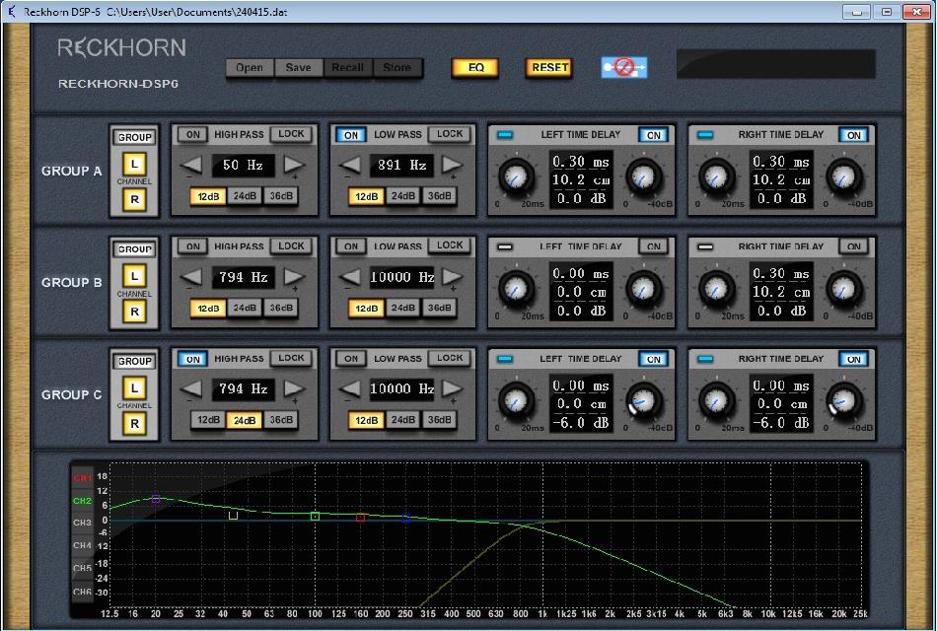Decrease Group A high pass frequency arrow

click(x=191, y=165)
